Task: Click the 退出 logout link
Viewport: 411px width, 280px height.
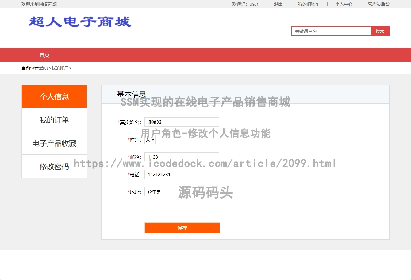Action: pos(278,4)
